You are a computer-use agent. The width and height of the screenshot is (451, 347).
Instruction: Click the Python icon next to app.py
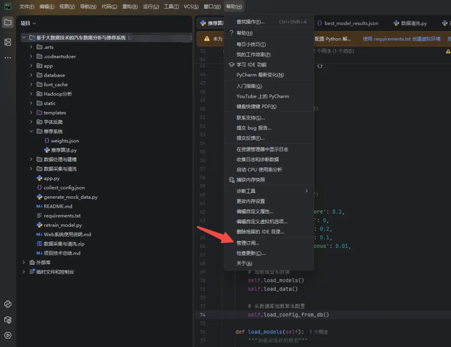pos(39,178)
